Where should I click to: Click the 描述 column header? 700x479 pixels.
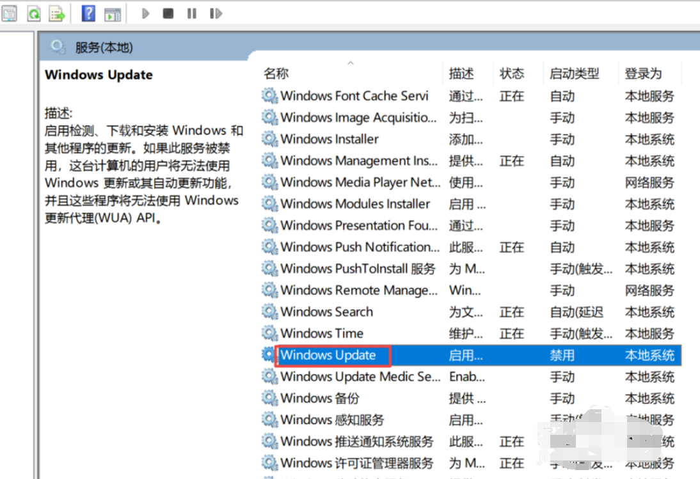[461, 74]
